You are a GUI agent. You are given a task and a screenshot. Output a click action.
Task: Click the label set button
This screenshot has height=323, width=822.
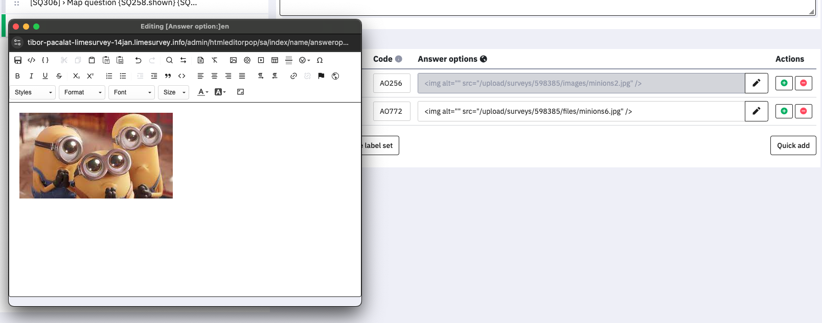pyautogui.click(x=380, y=145)
